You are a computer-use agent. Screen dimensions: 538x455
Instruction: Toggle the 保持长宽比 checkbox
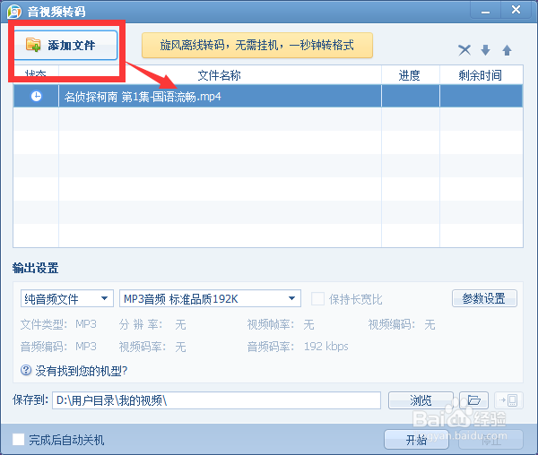317,299
